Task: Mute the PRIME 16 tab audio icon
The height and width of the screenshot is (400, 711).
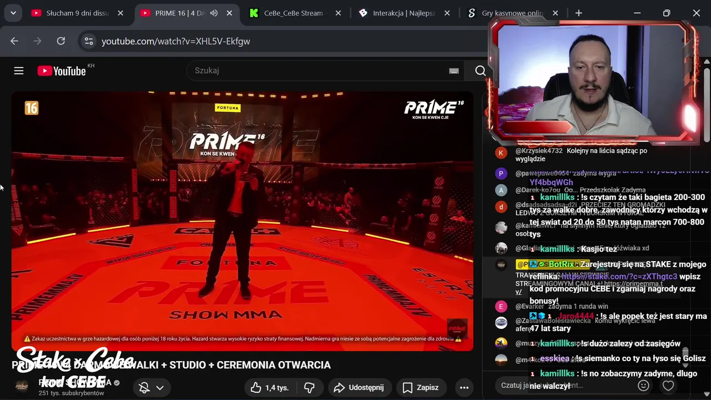Action: pos(213,13)
